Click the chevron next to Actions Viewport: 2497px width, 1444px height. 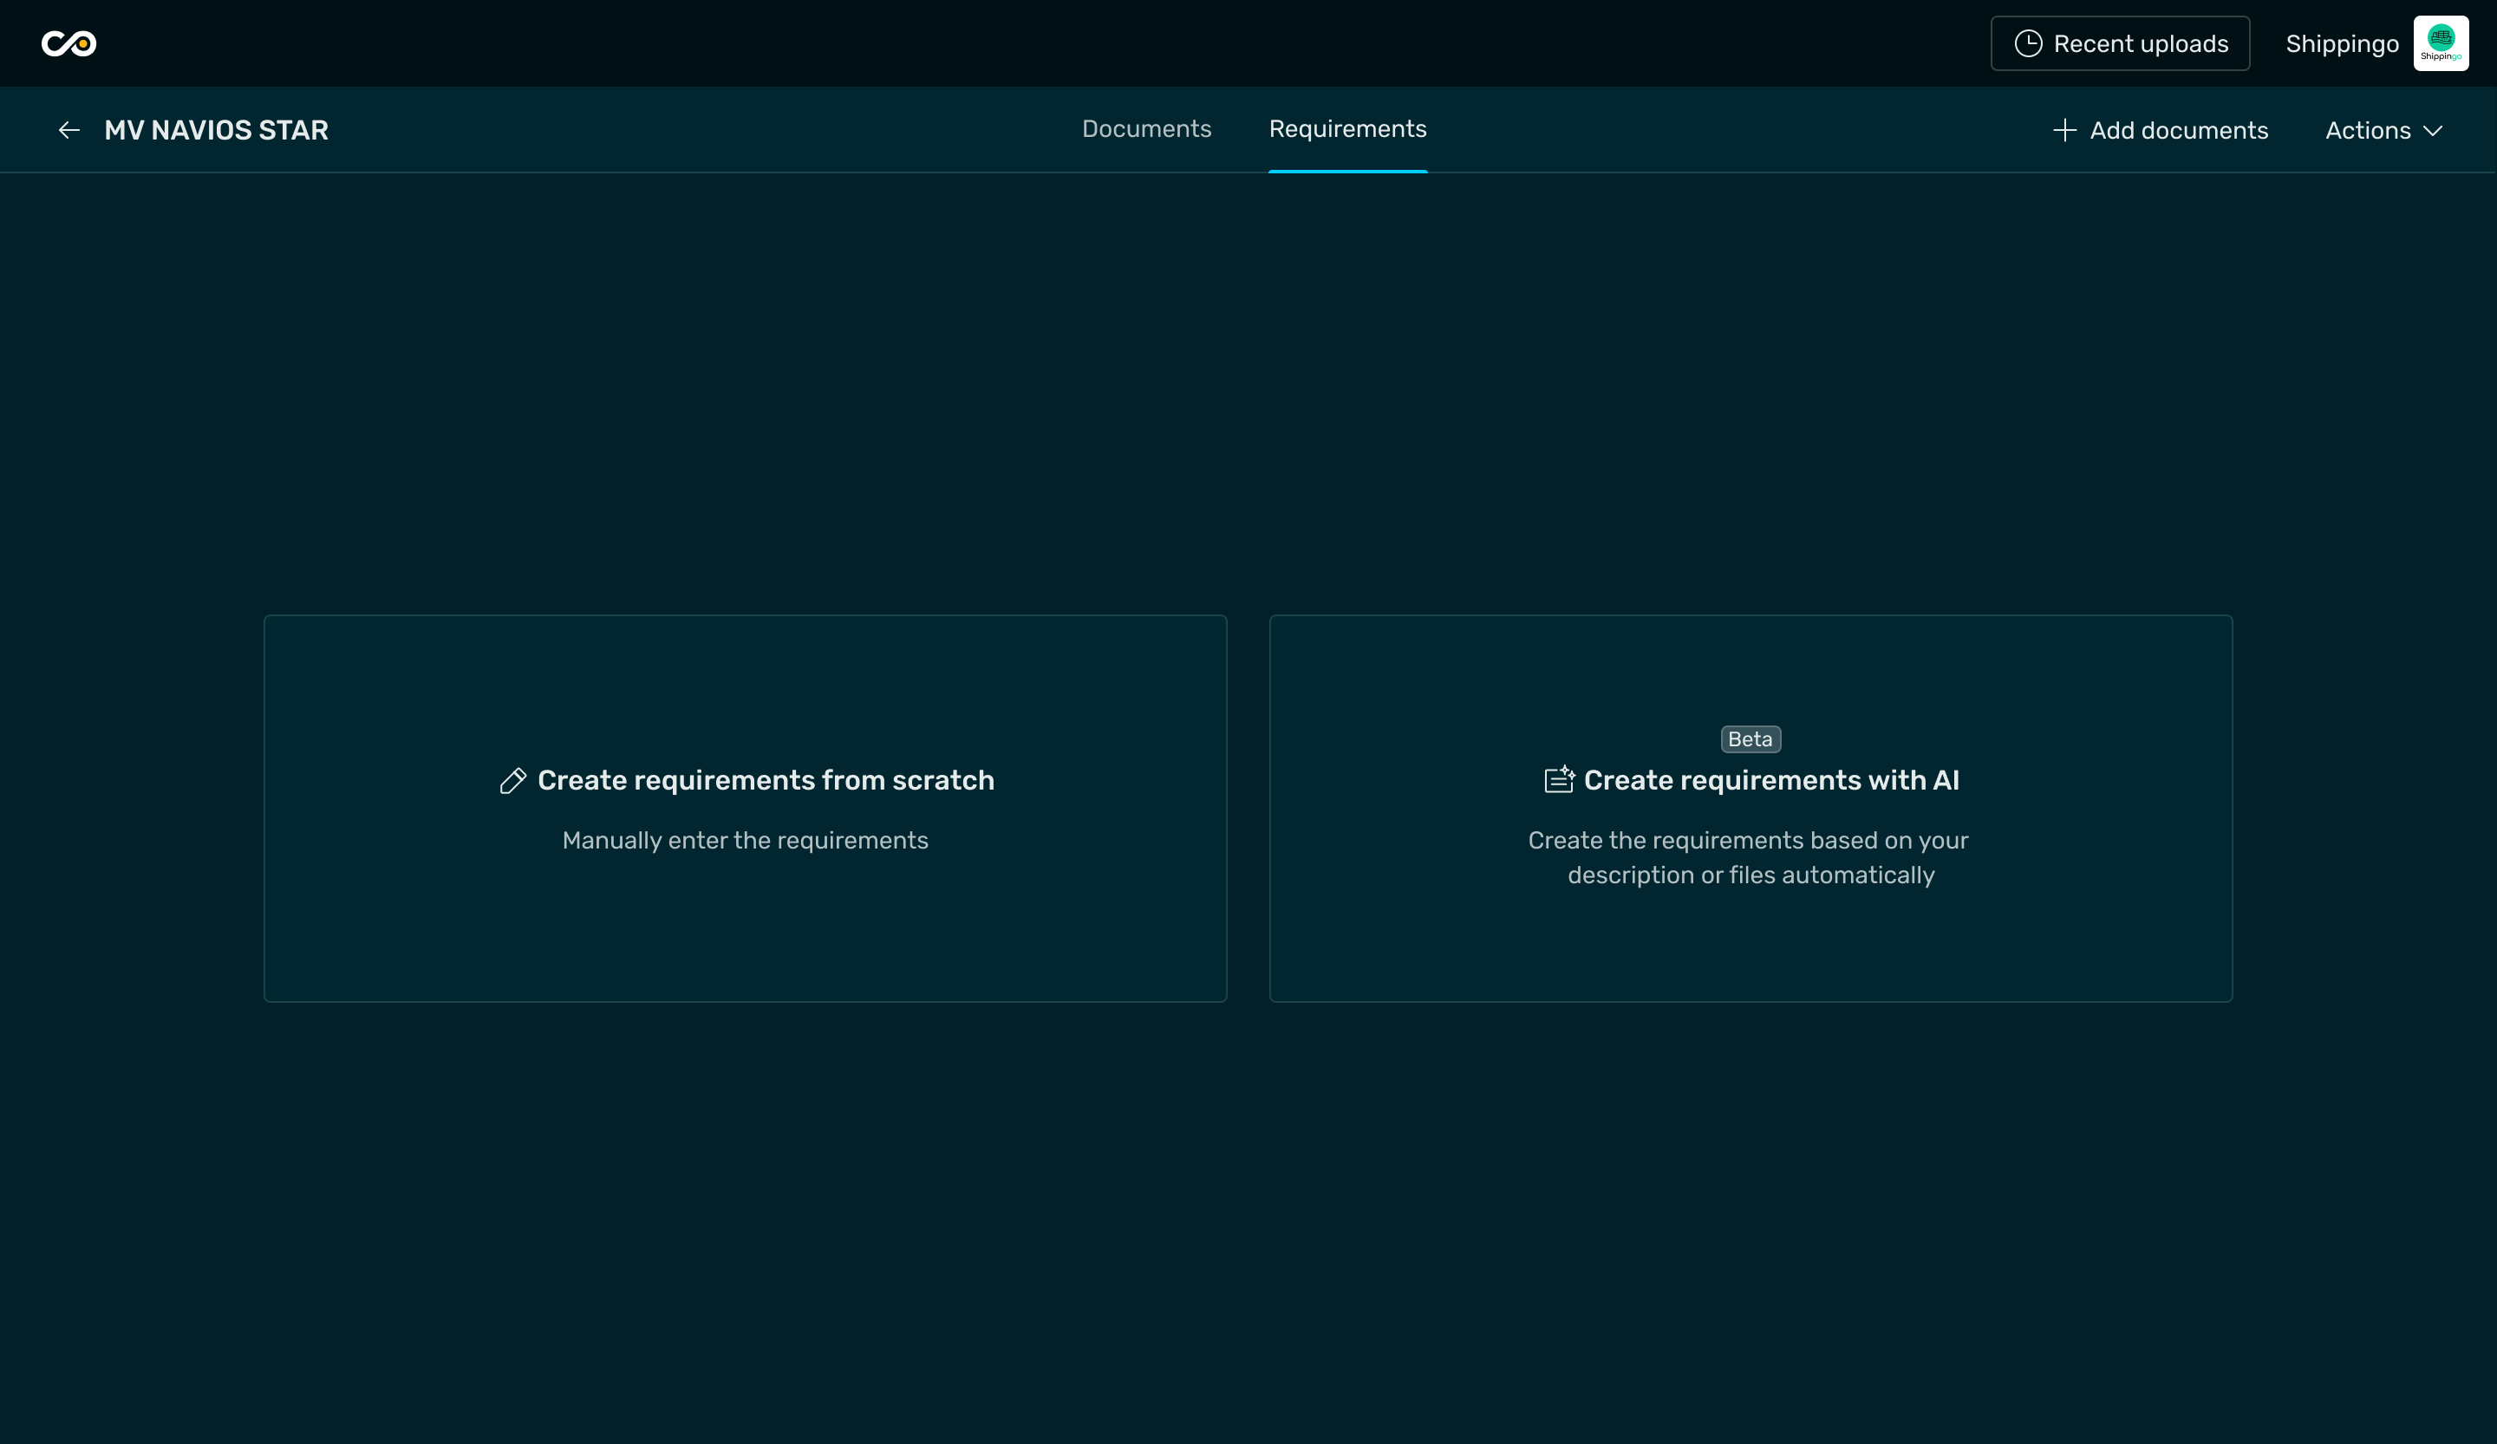point(2433,131)
